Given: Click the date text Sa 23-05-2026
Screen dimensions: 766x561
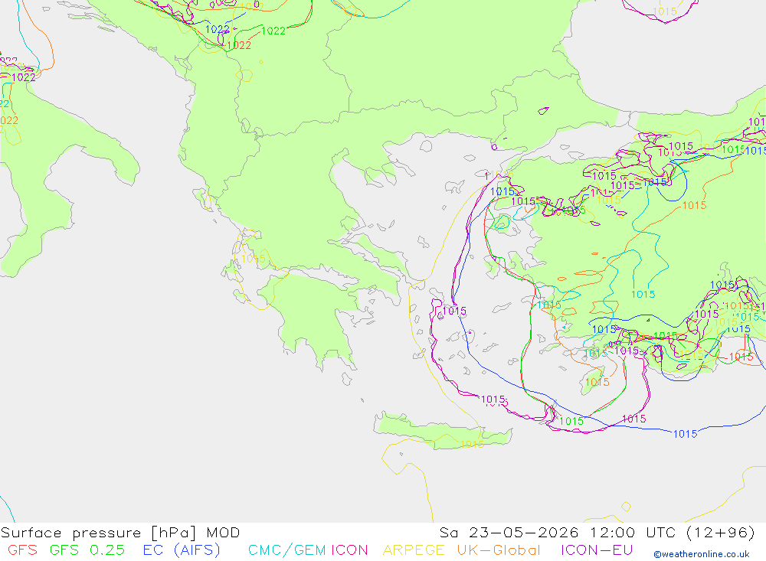Looking at the screenshot, I should [509, 532].
